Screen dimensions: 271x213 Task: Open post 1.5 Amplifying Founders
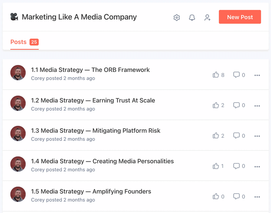[x=91, y=192]
